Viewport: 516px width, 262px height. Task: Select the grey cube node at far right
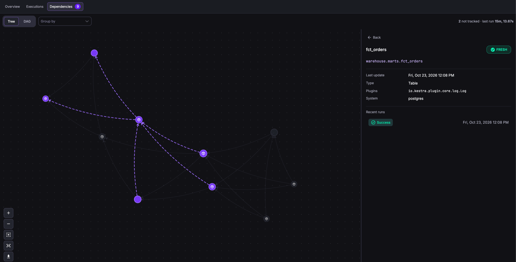pos(294,184)
